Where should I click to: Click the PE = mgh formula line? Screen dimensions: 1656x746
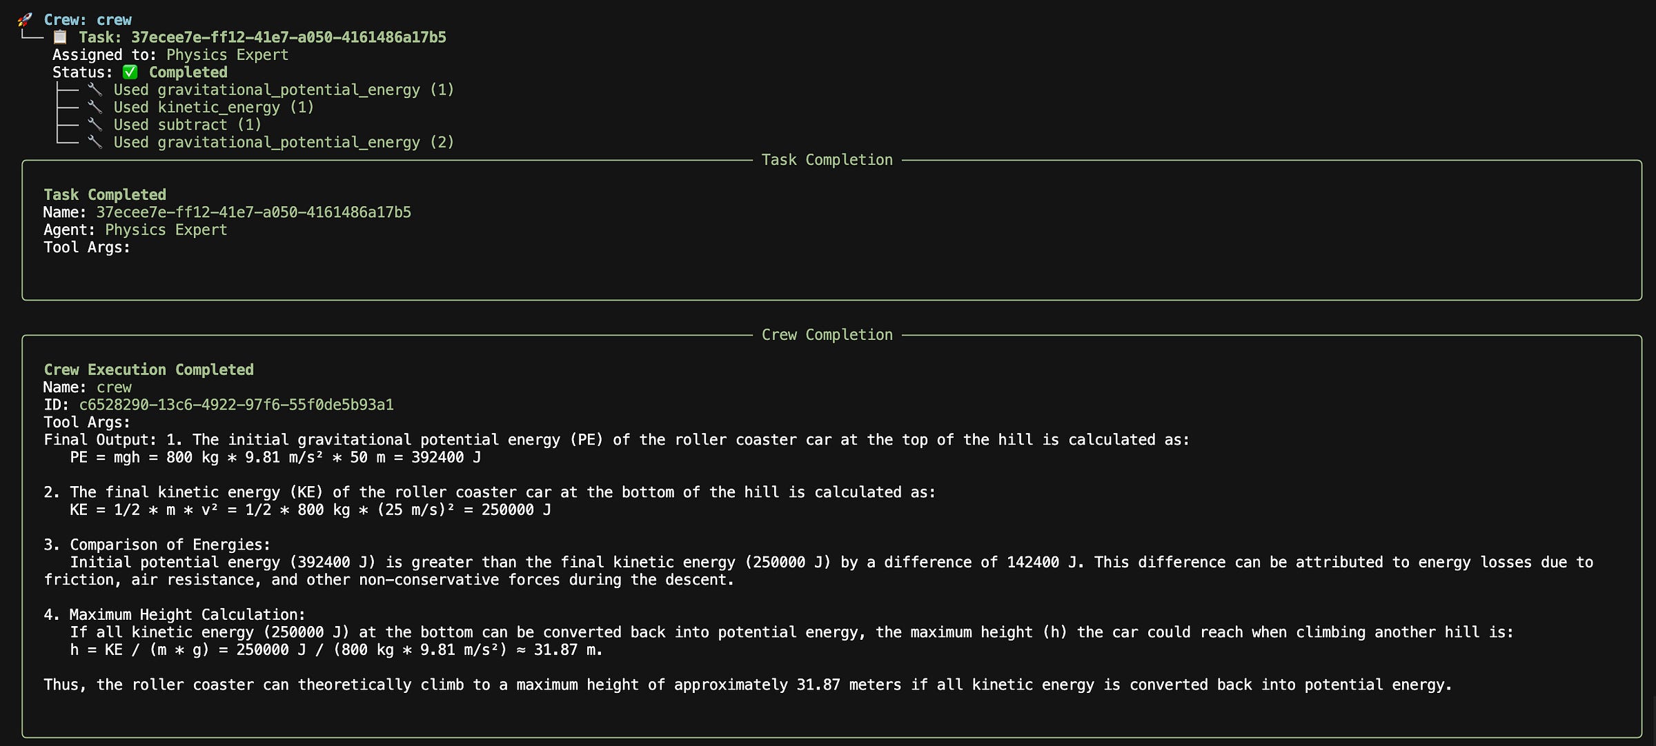tap(275, 458)
